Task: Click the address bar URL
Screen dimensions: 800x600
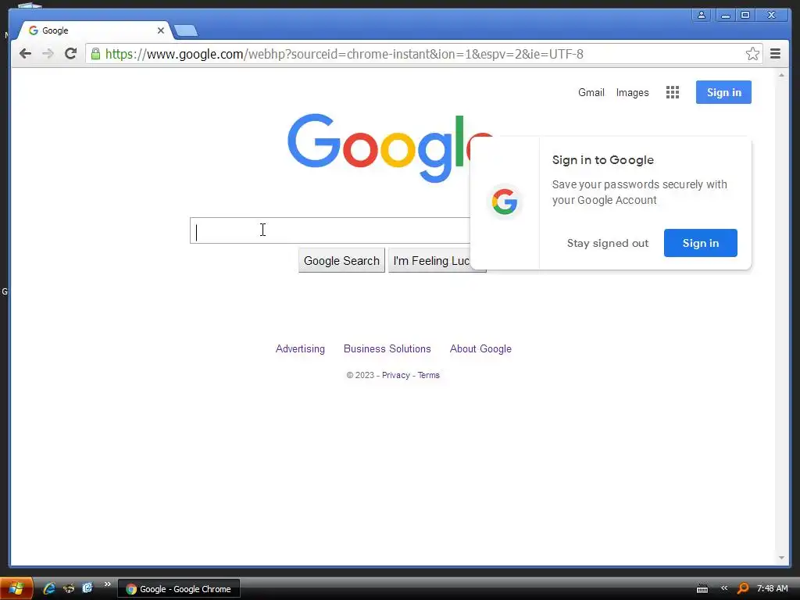Action: (345, 54)
